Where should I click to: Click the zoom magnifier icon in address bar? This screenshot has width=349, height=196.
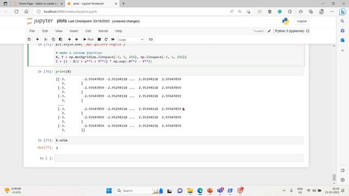(240, 11)
